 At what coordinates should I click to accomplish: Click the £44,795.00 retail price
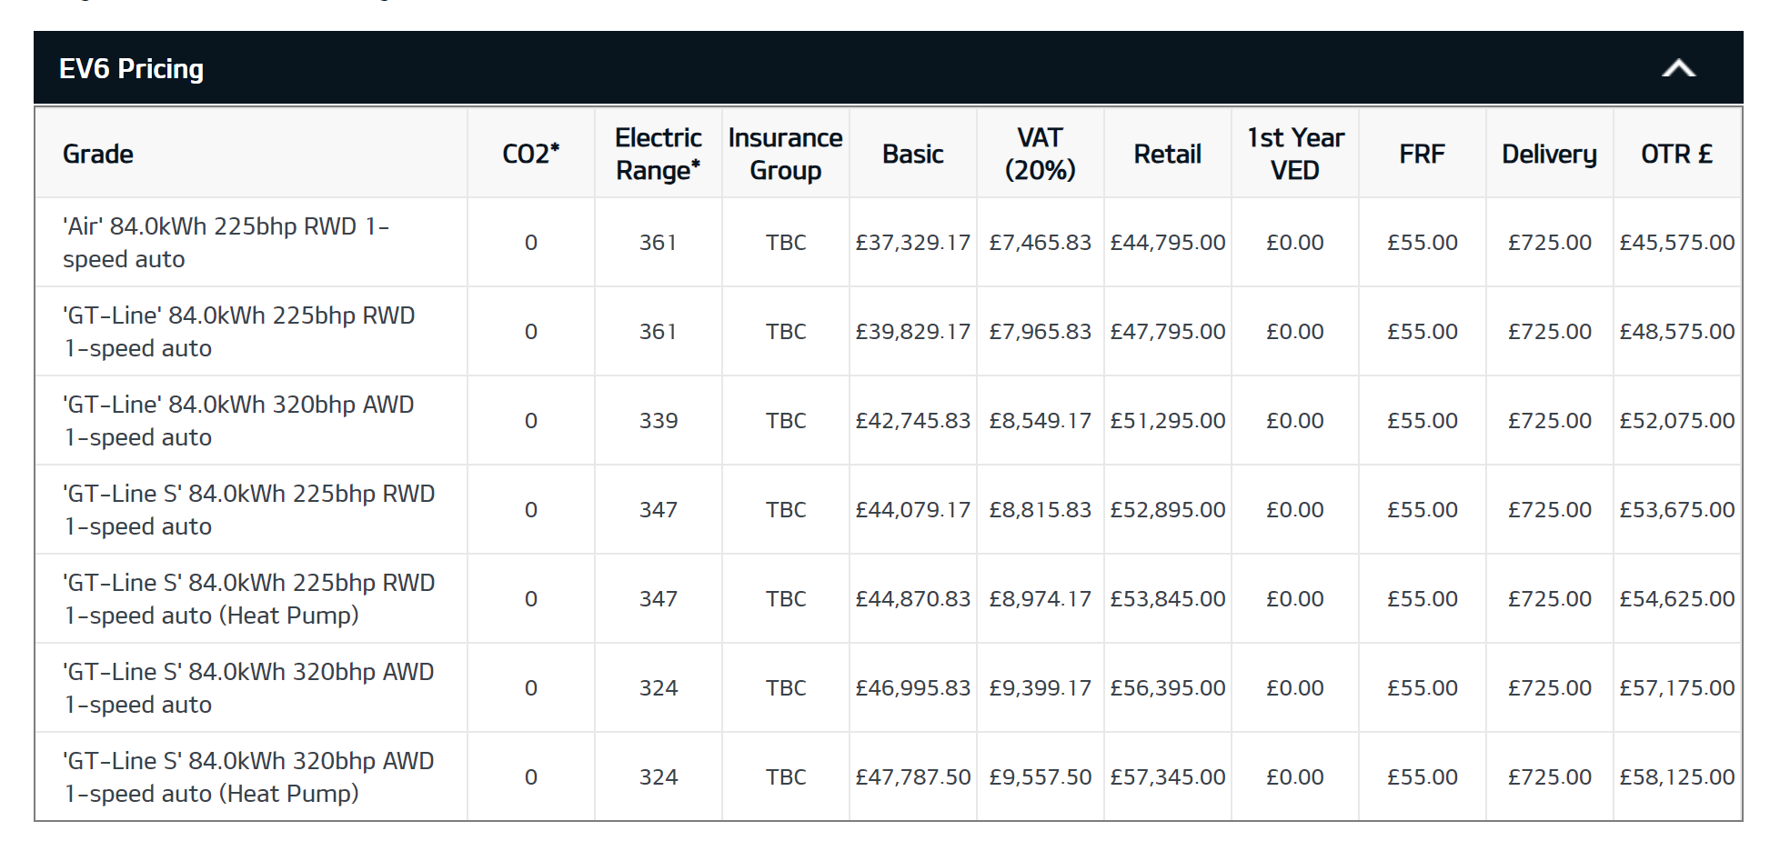(x=1168, y=243)
